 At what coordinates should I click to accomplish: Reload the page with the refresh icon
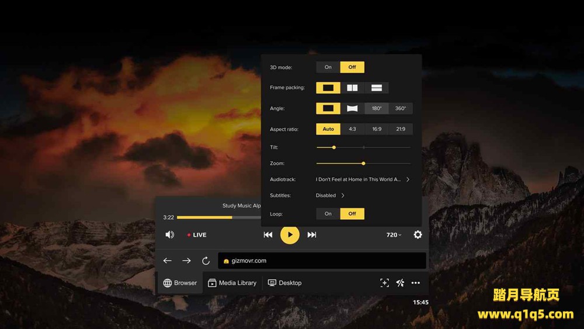[206, 261]
